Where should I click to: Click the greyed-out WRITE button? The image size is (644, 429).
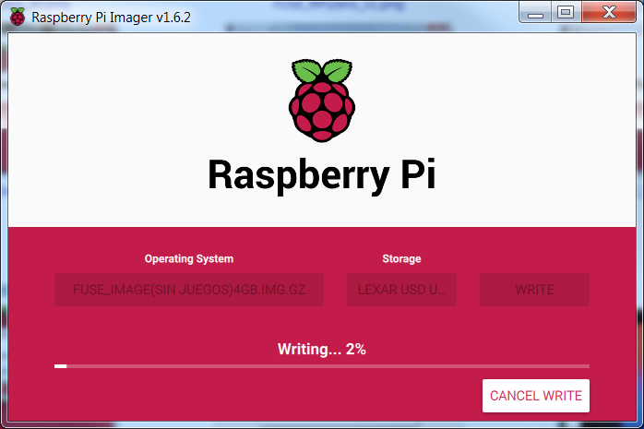[534, 290]
